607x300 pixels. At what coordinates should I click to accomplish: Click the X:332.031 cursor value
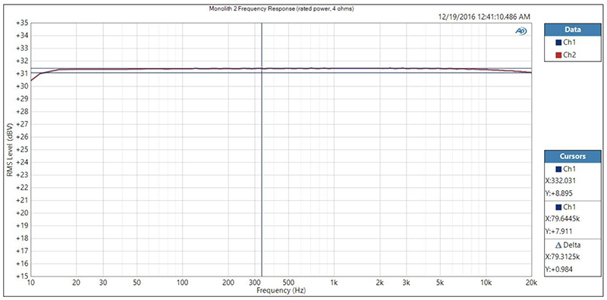pyautogui.click(x=561, y=181)
